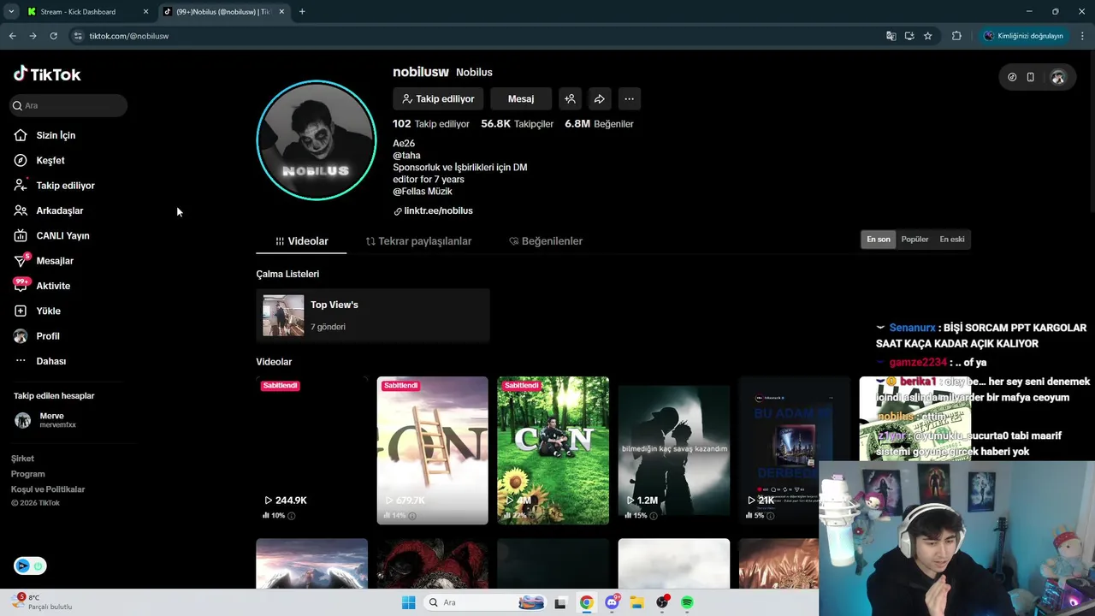Open the Merve followed account
1095x616 pixels.
coord(45,420)
